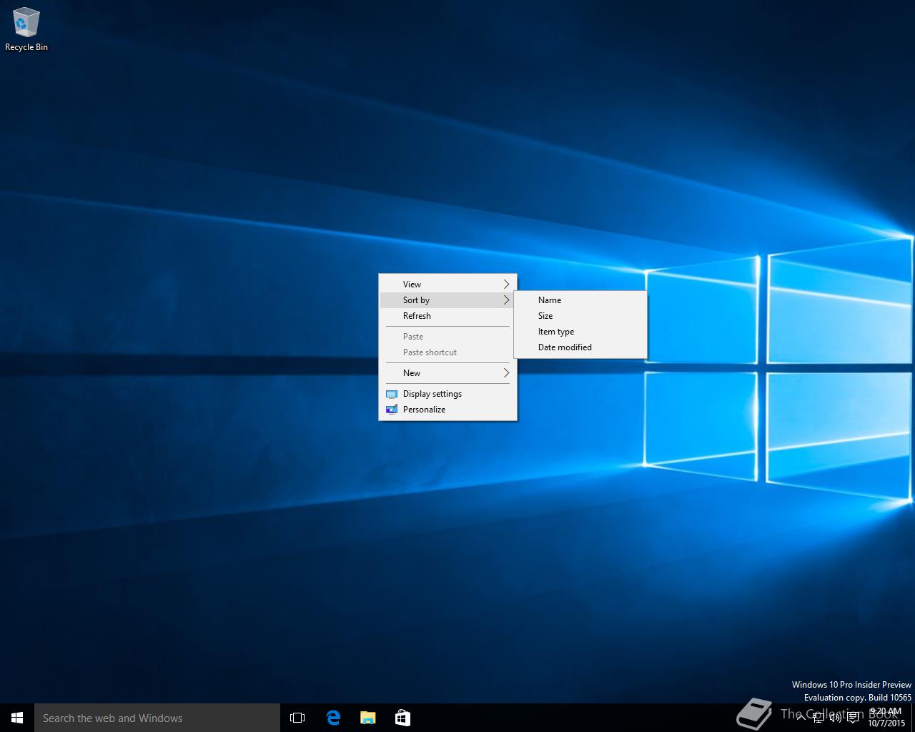The image size is (915, 732).
Task: Open the Windows Start menu
Action: (x=17, y=718)
